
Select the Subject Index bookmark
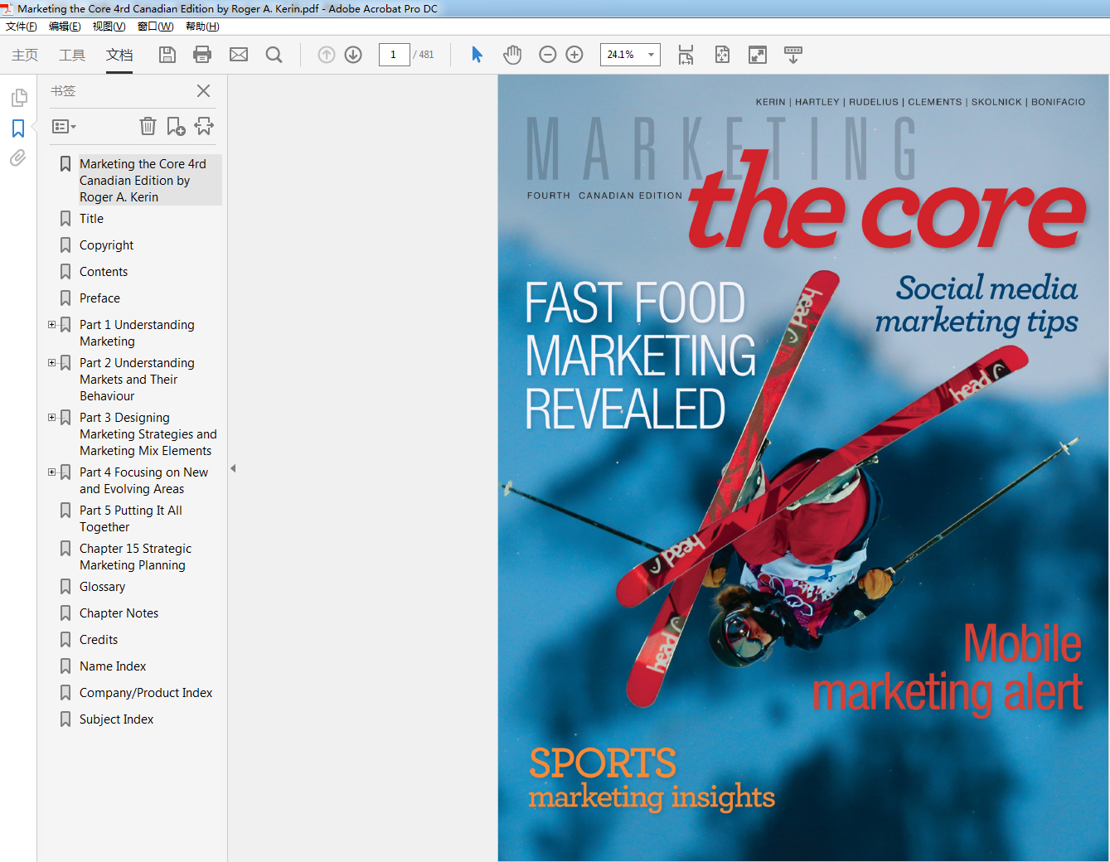[x=116, y=719]
